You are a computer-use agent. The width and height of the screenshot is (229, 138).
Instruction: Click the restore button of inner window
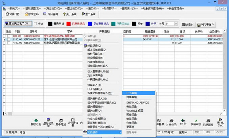[222, 9]
